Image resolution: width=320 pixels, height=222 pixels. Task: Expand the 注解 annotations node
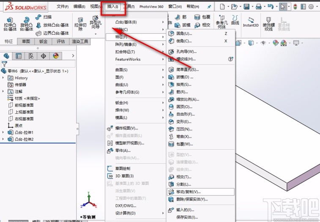pos(3,91)
